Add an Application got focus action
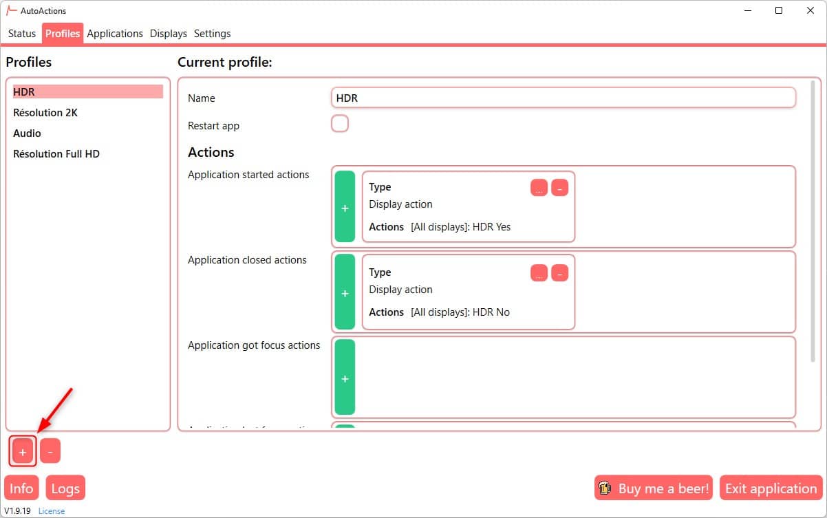 (345, 378)
